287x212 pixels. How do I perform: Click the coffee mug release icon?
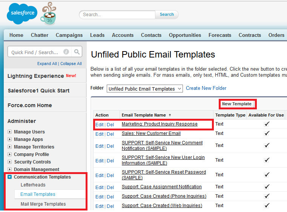coord(48,14)
